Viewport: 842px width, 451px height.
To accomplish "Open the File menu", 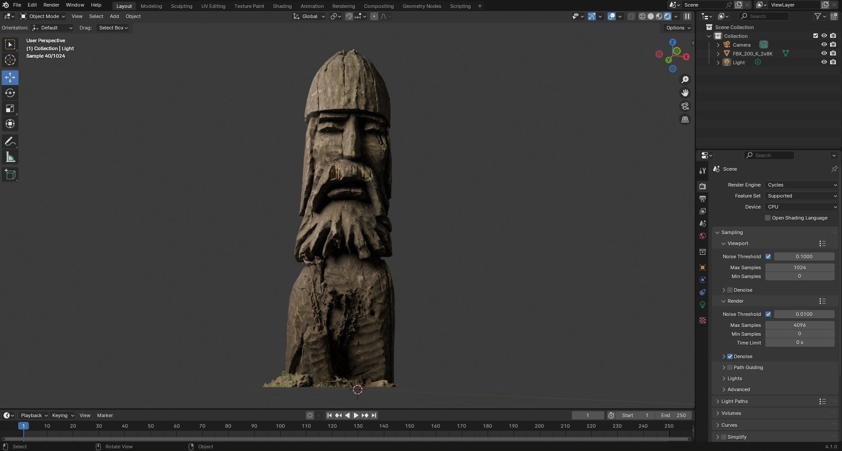I will [x=17, y=5].
